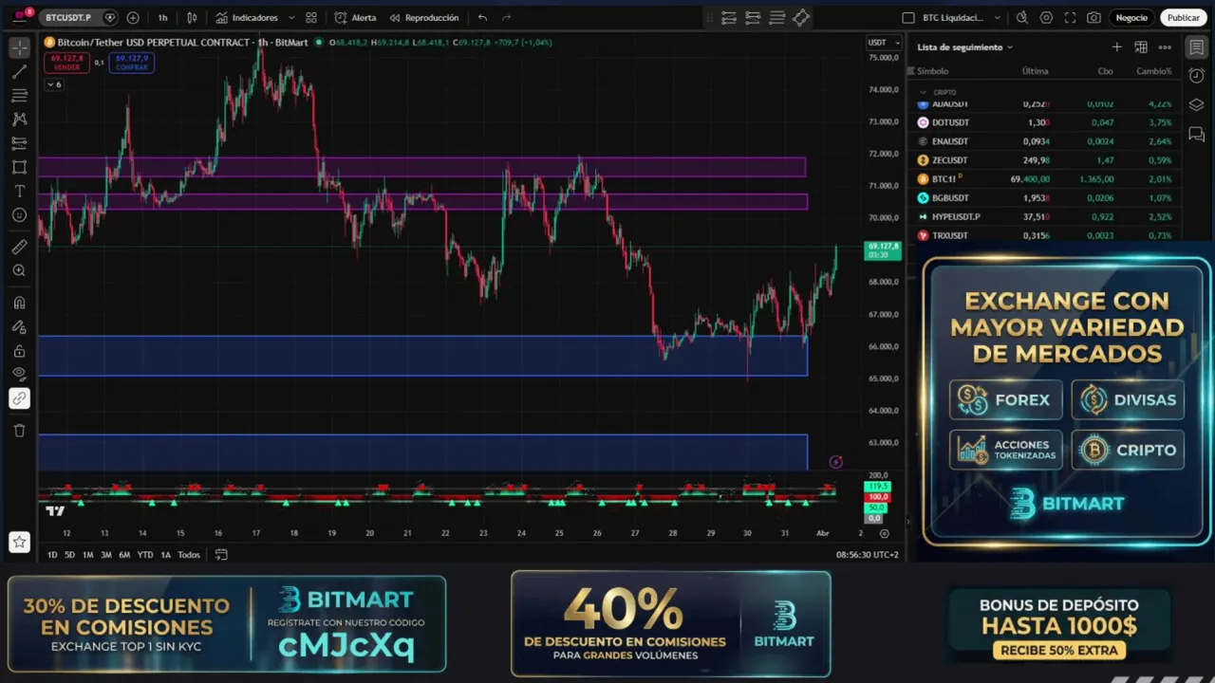Select the trend line drawing tool
This screenshot has width=1215, height=683.
tap(19, 71)
